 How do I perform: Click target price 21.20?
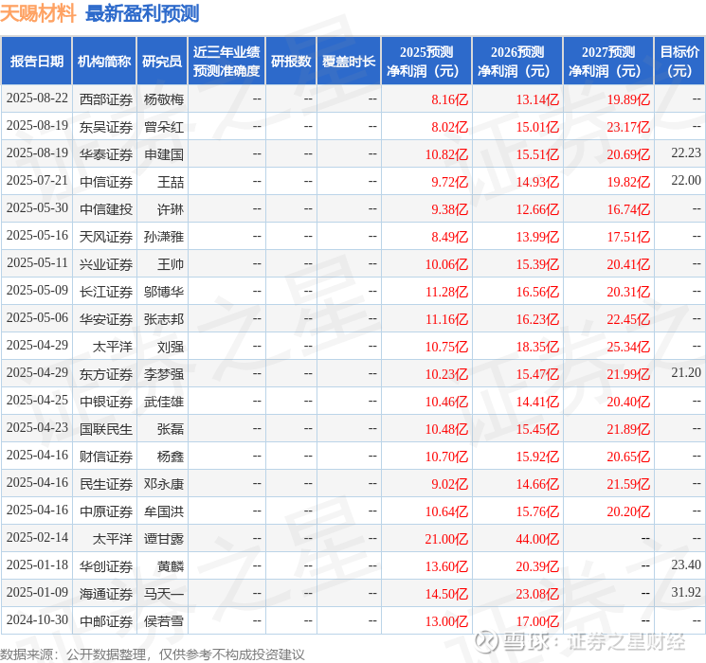tap(686, 372)
